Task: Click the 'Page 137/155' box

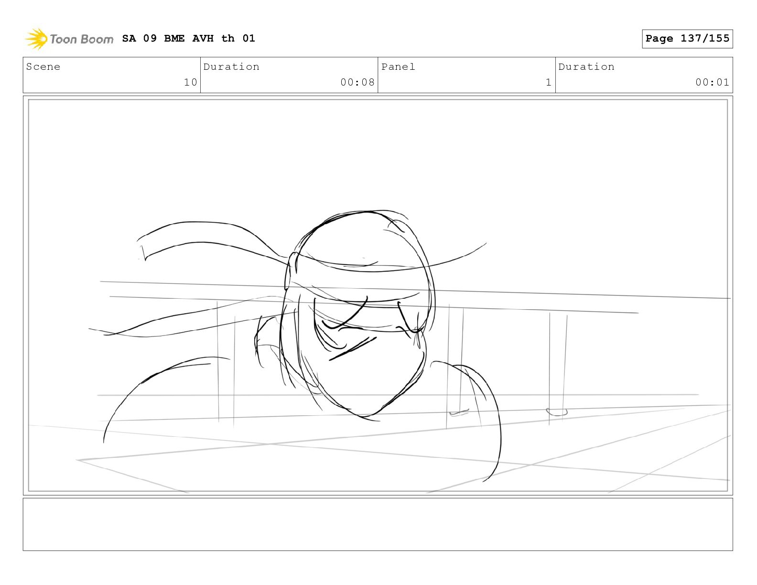Action: [x=687, y=39]
